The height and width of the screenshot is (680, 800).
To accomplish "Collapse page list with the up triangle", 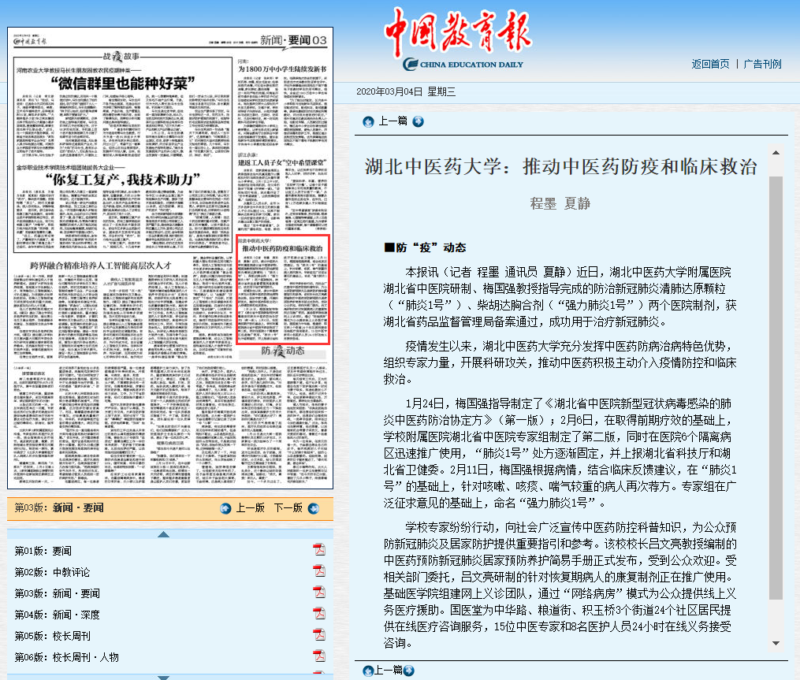I will (x=163, y=534).
